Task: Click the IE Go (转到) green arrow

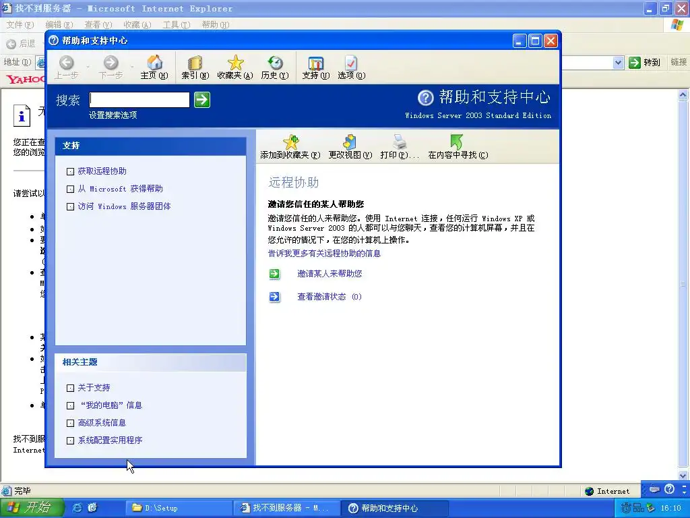Action: [634, 62]
